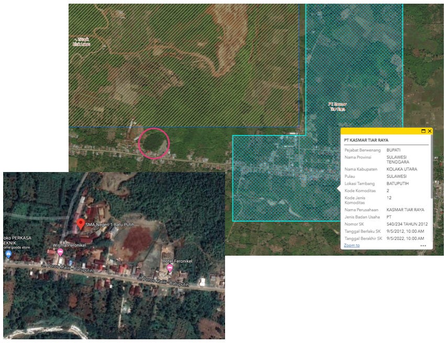Click the KOLAKA UTARA kabupaten value
The height and width of the screenshot is (343, 447).
(402, 169)
